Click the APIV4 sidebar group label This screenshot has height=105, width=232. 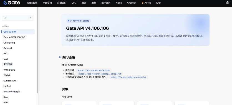(x=6, y=26)
